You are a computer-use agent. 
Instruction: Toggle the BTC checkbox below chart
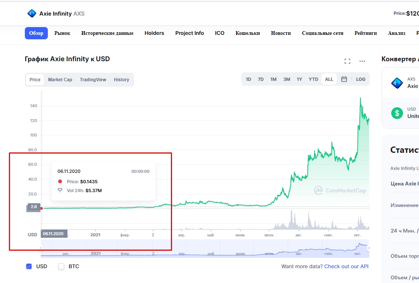(61, 266)
